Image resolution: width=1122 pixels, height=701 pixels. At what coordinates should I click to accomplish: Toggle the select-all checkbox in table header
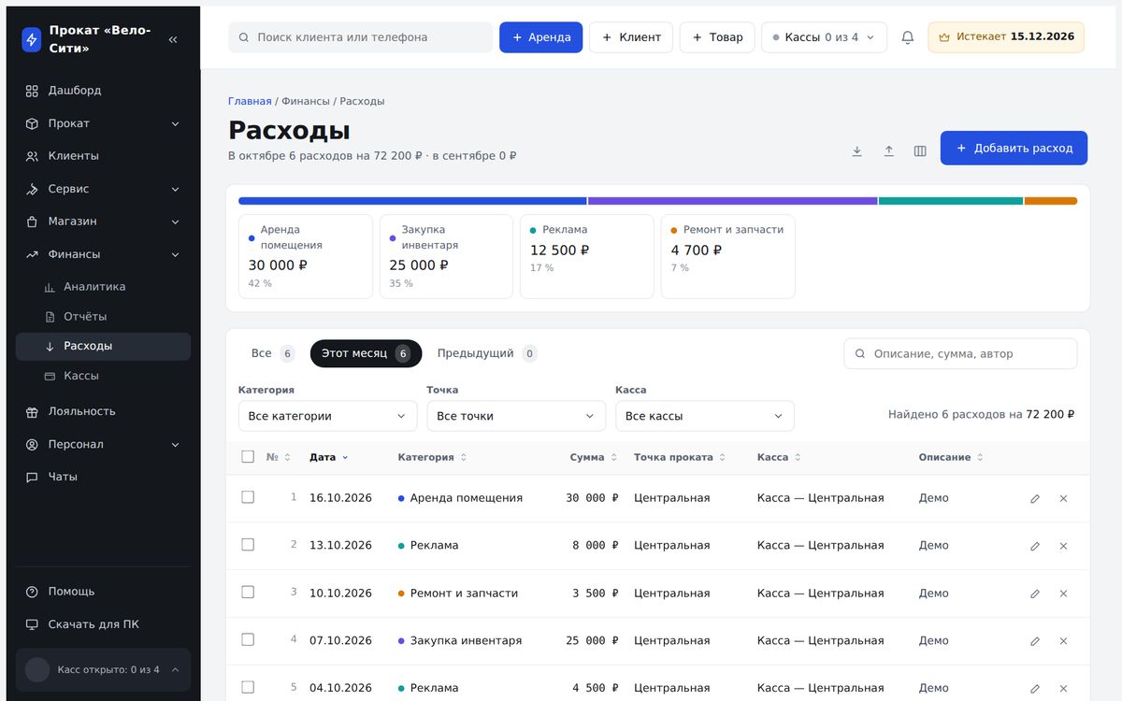[x=248, y=457]
